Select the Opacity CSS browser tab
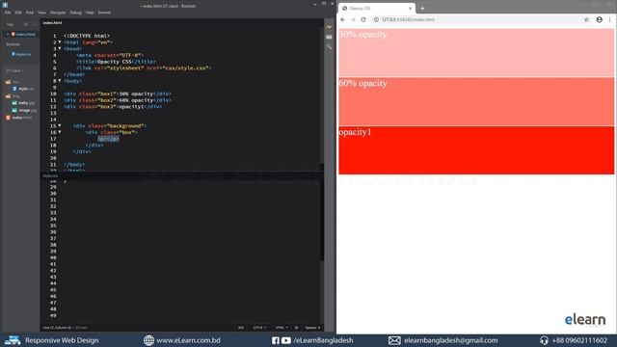The image size is (617, 347). tap(377, 9)
